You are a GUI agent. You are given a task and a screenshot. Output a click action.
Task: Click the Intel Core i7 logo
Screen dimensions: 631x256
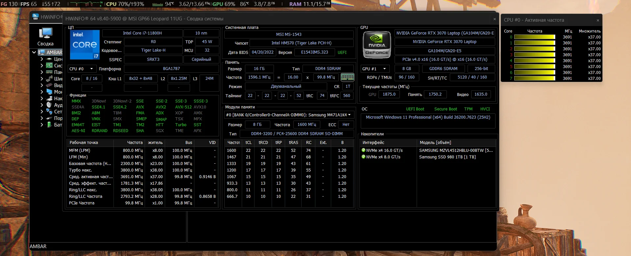[x=85, y=45]
